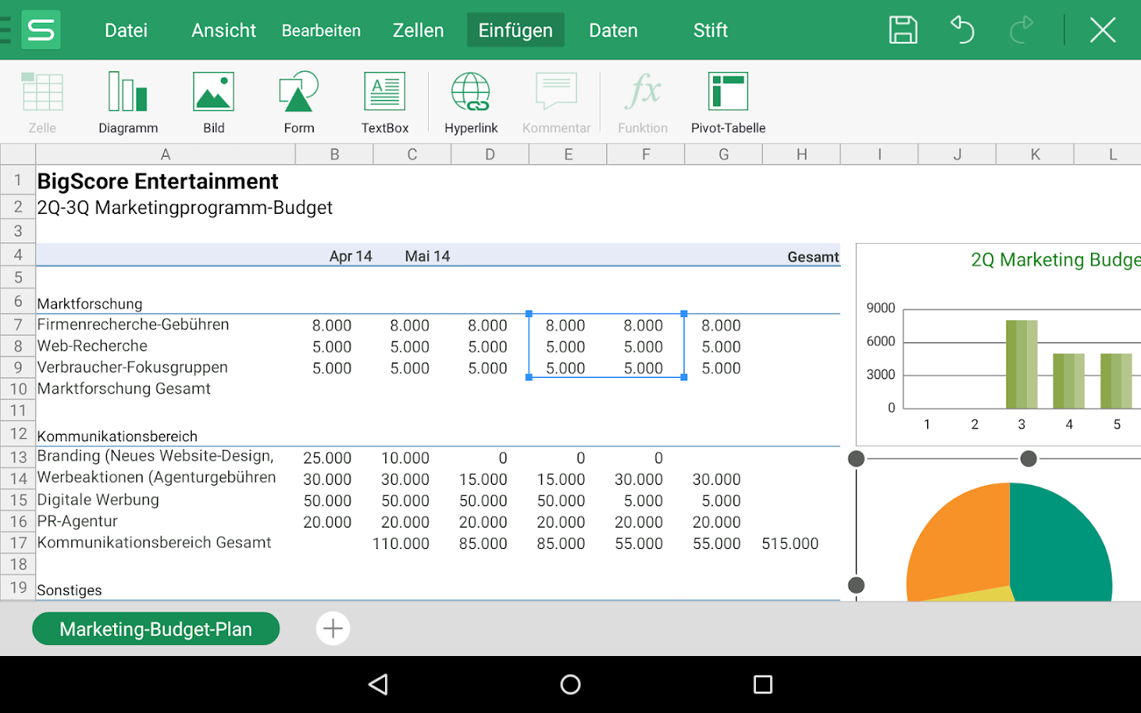The height and width of the screenshot is (713, 1141).
Task: Click cell showing 515.000 total
Action: click(x=790, y=543)
